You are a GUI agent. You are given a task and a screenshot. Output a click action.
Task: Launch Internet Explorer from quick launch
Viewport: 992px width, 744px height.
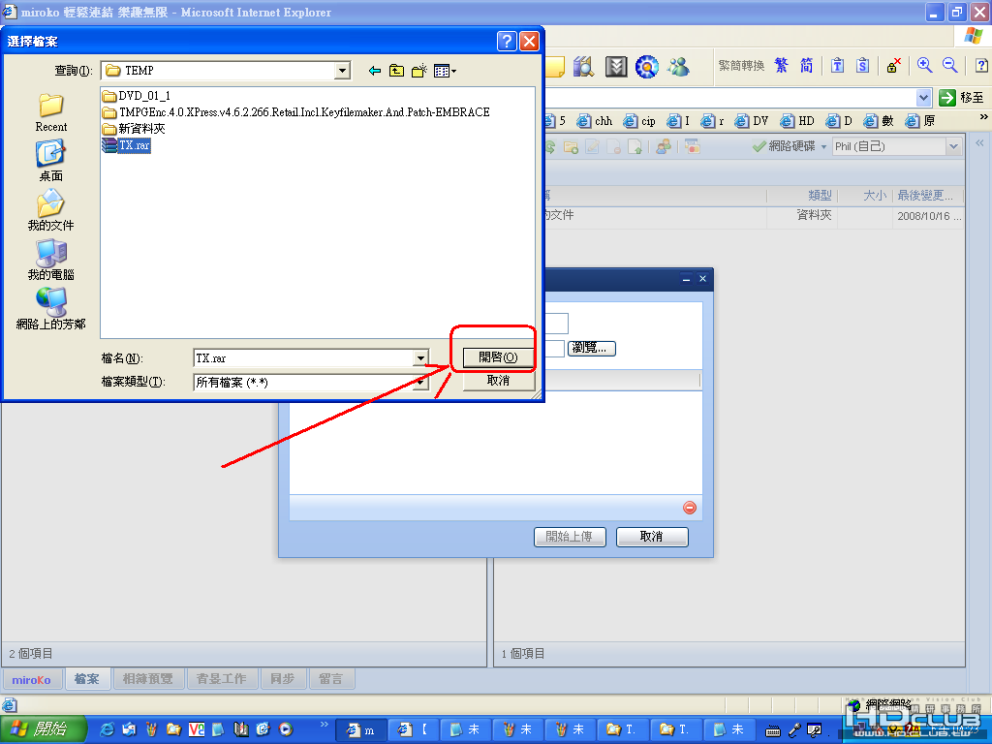coord(108,729)
